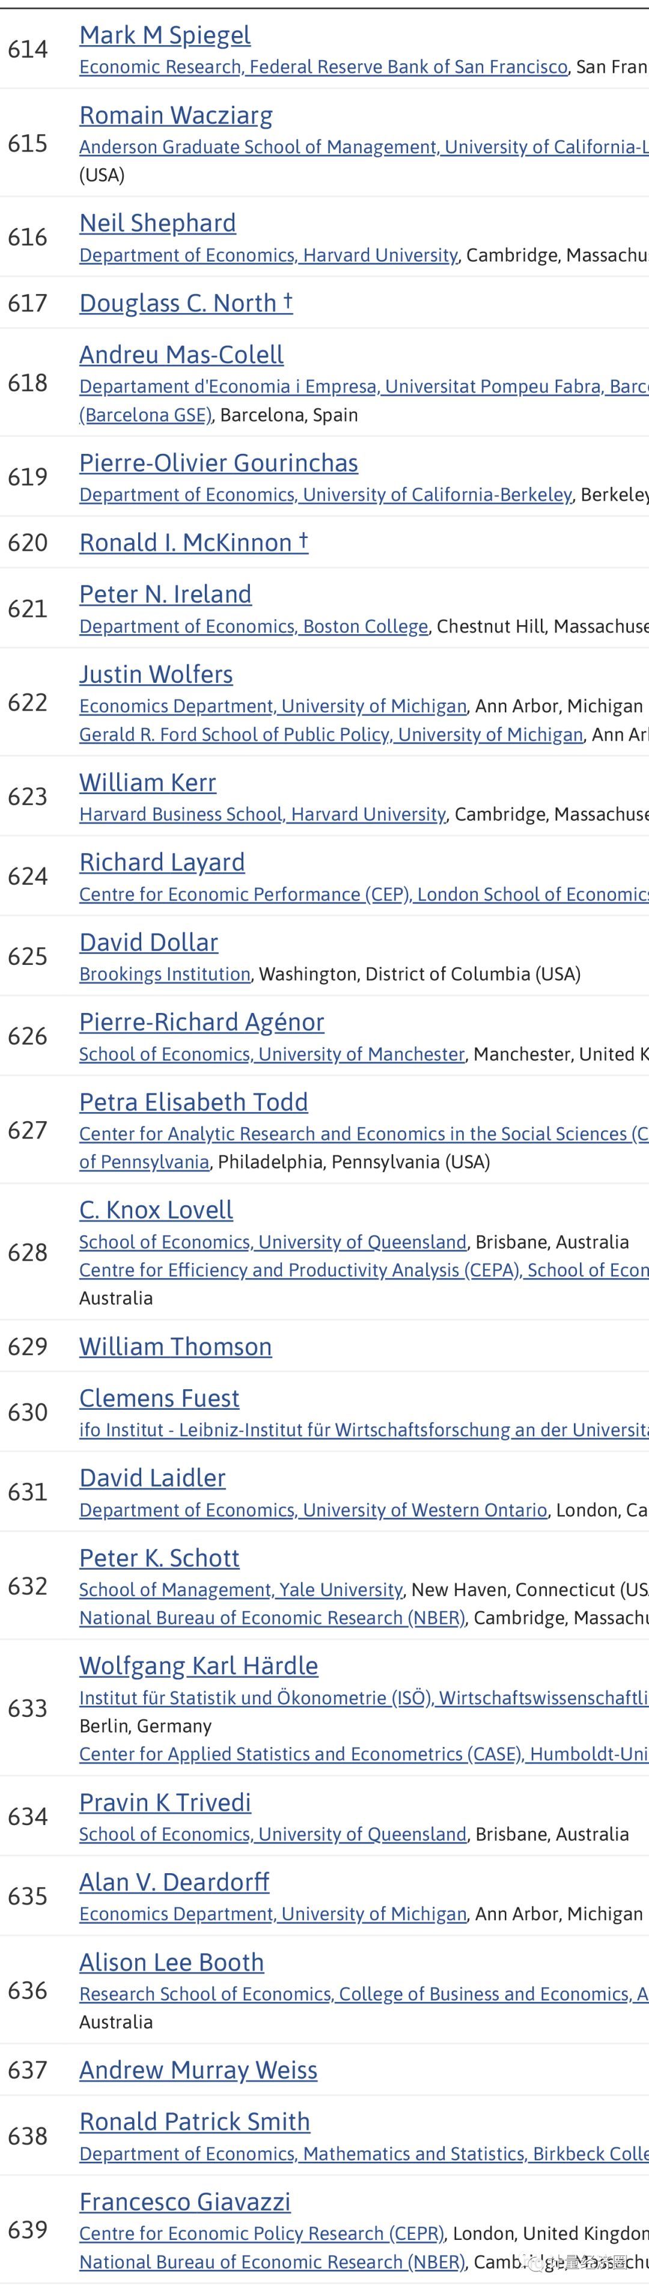Screen dimensions: 649x2291
Task: Visit Andreu Mas-Colell's profile page
Action: [181, 355]
